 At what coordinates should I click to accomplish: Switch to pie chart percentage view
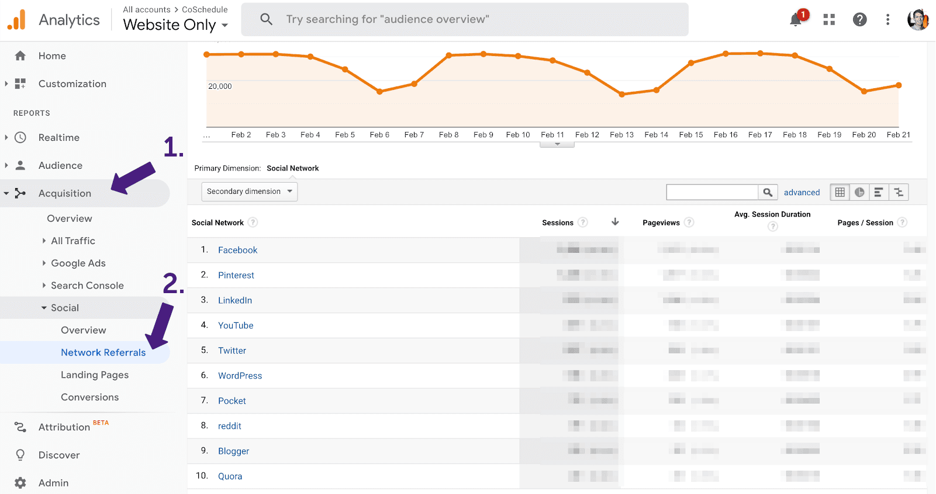tap(859, 192)
